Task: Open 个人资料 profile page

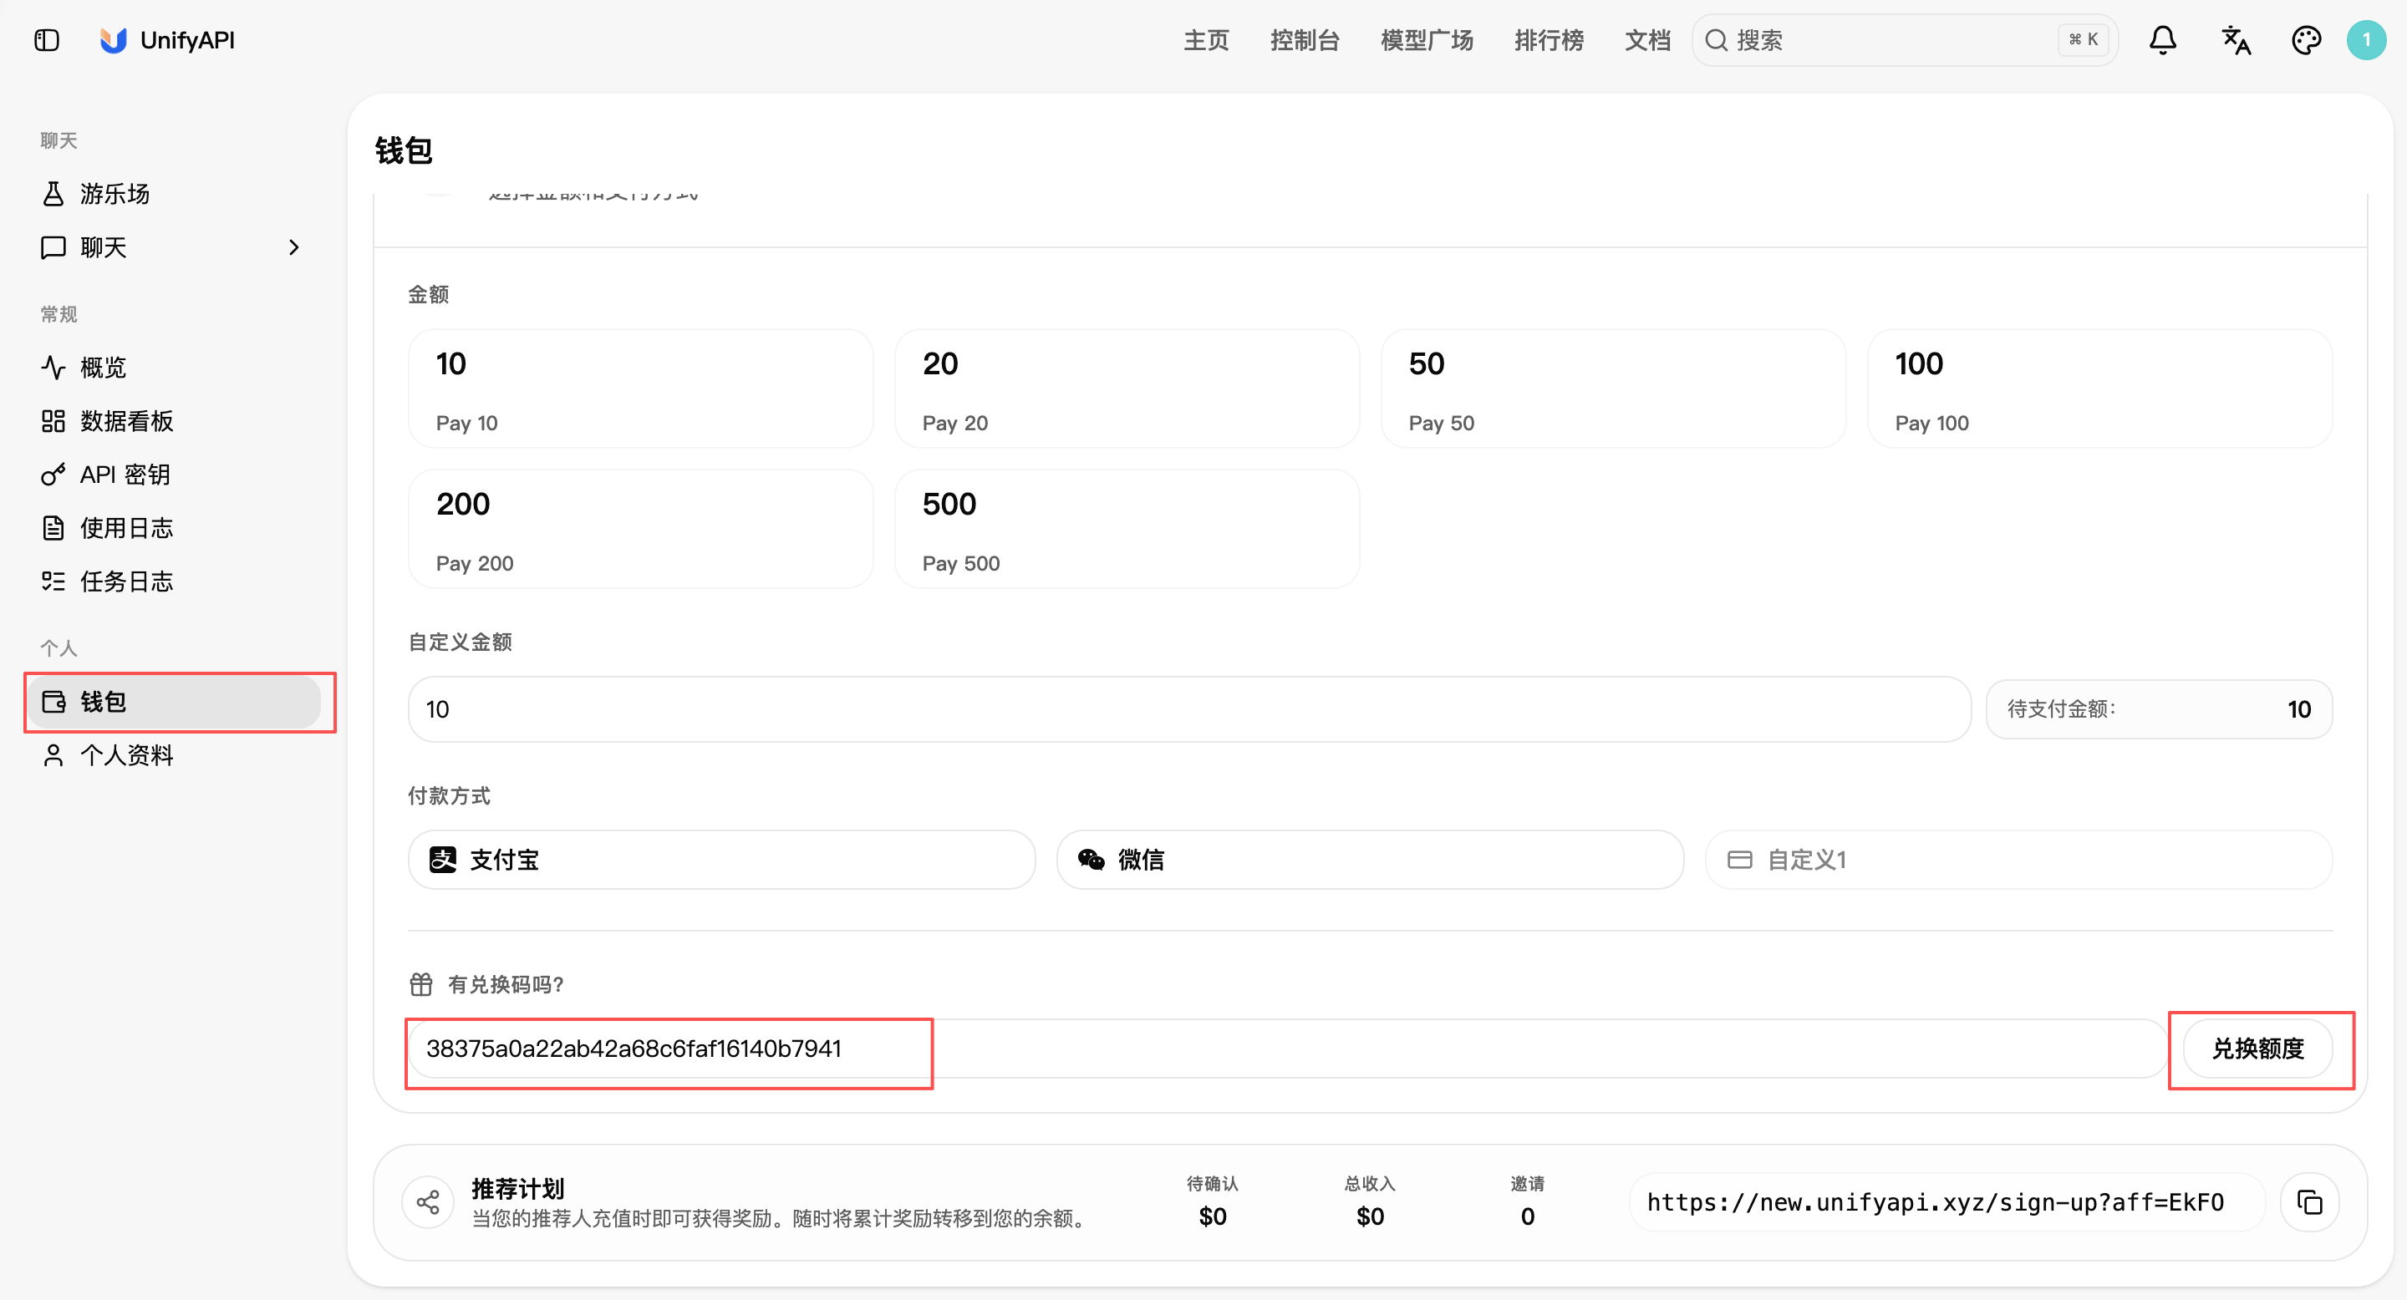Action: pyautogui.click(x=174, y=754)
